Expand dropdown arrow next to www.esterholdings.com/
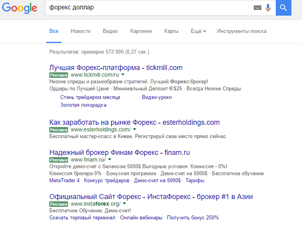Image resolution: width=302 pixels, height=226 pixels. coord(135,129)
